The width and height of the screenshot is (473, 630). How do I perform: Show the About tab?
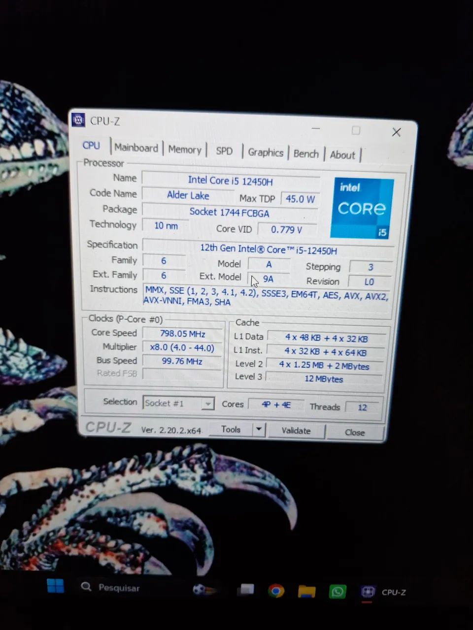342,155
